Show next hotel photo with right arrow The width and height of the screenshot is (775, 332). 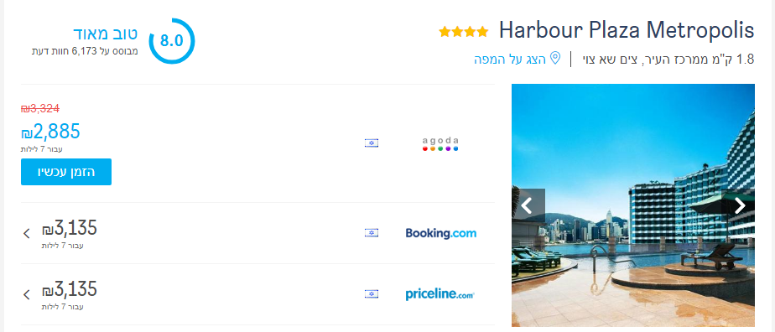[x=739, y=205]
